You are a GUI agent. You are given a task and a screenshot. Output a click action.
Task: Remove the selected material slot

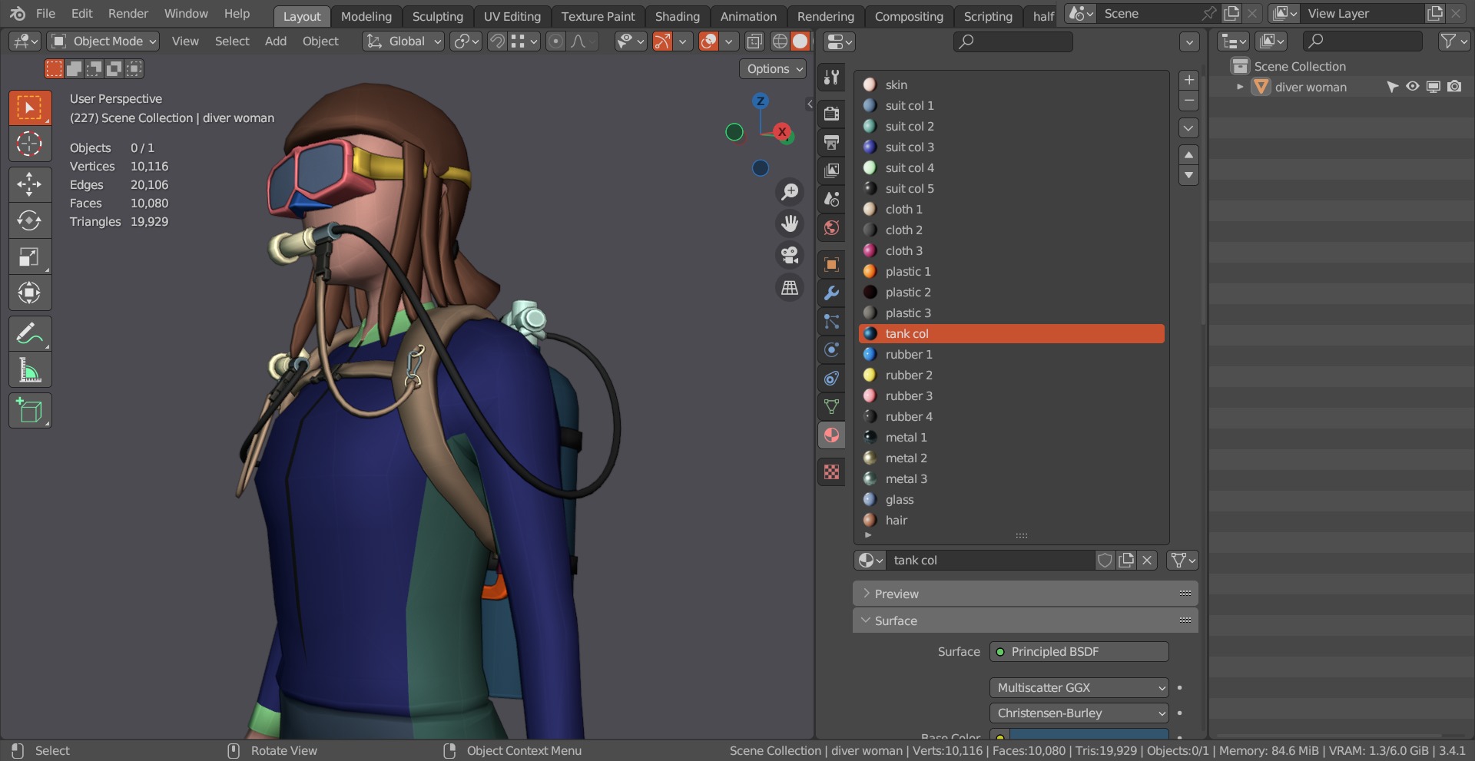point(1188,101)
